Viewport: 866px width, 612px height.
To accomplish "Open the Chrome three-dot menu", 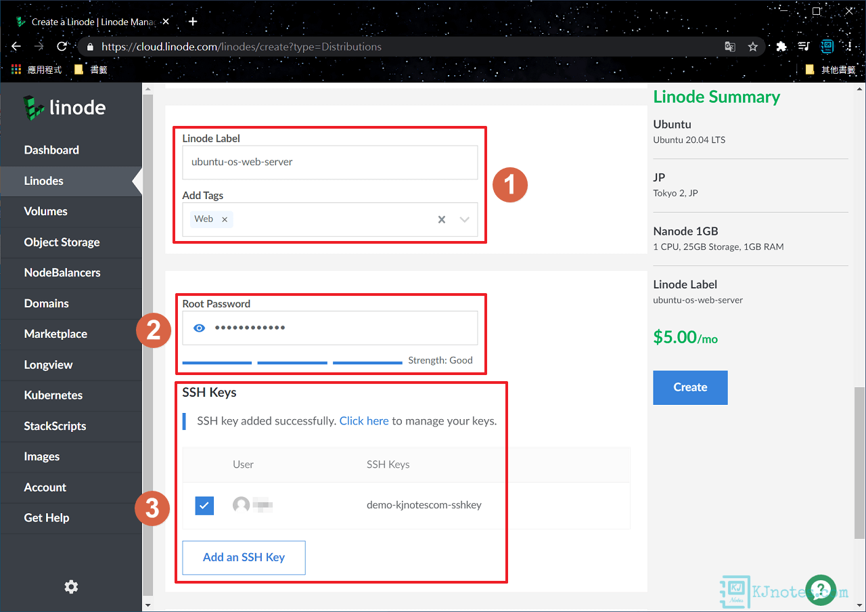I will (850, 47).
